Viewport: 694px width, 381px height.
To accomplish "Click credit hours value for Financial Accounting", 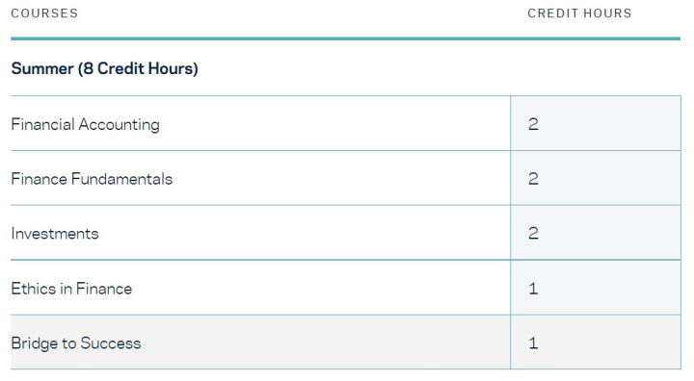I will 533,124.
